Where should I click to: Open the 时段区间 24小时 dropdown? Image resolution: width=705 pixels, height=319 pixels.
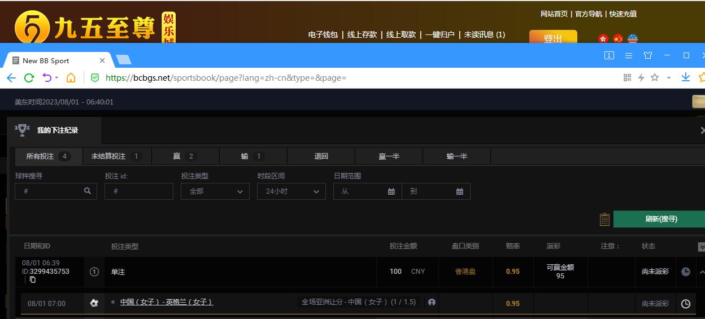click(x=291, y=191)
